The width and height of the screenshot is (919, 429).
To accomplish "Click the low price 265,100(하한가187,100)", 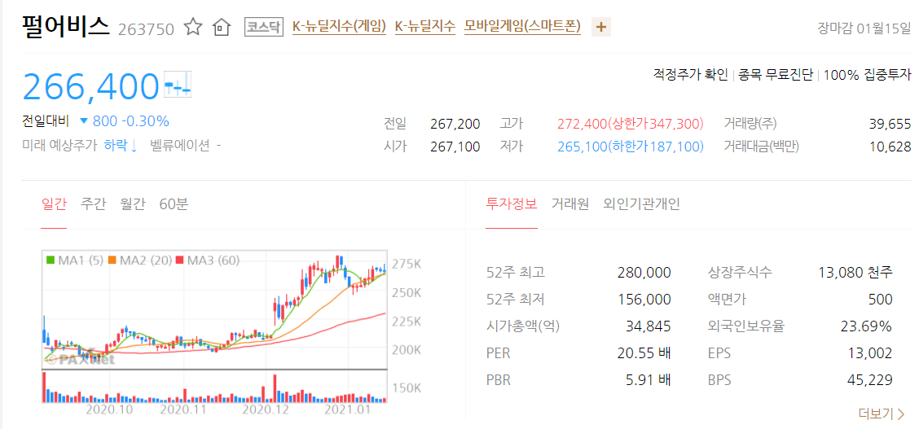I will point(631,147).
